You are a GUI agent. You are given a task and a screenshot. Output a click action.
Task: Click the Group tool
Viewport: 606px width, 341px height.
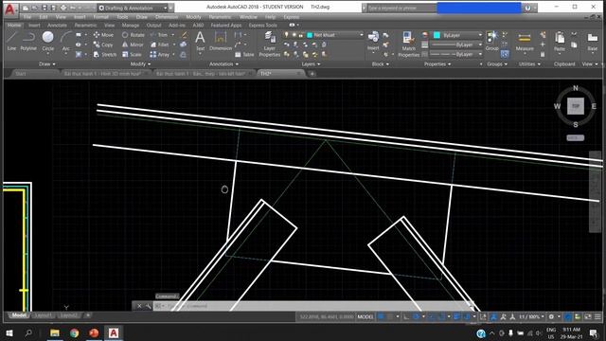click(x=492, y=41)
